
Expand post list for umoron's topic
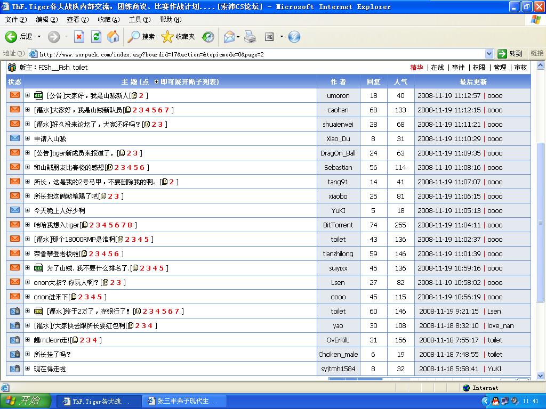coord(28,95)
